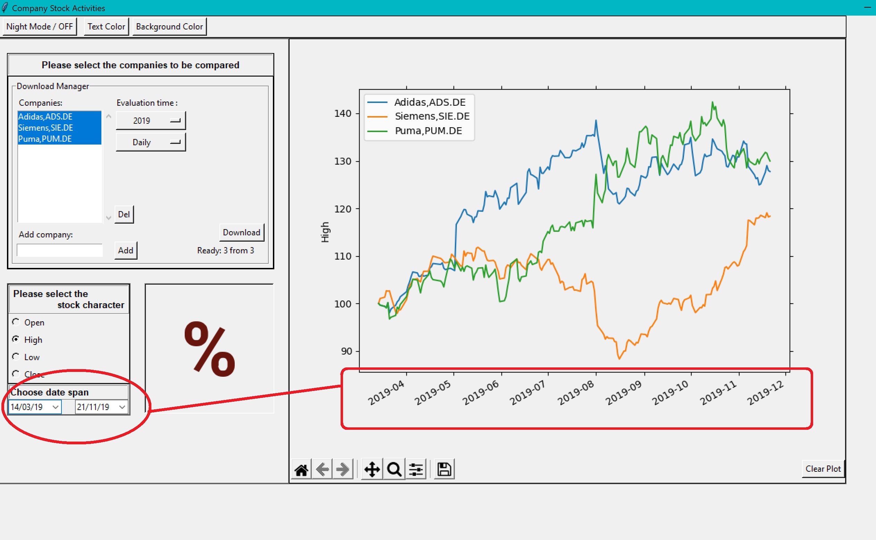Toggle Night Mode / OFF button

(x=40, y=26)
